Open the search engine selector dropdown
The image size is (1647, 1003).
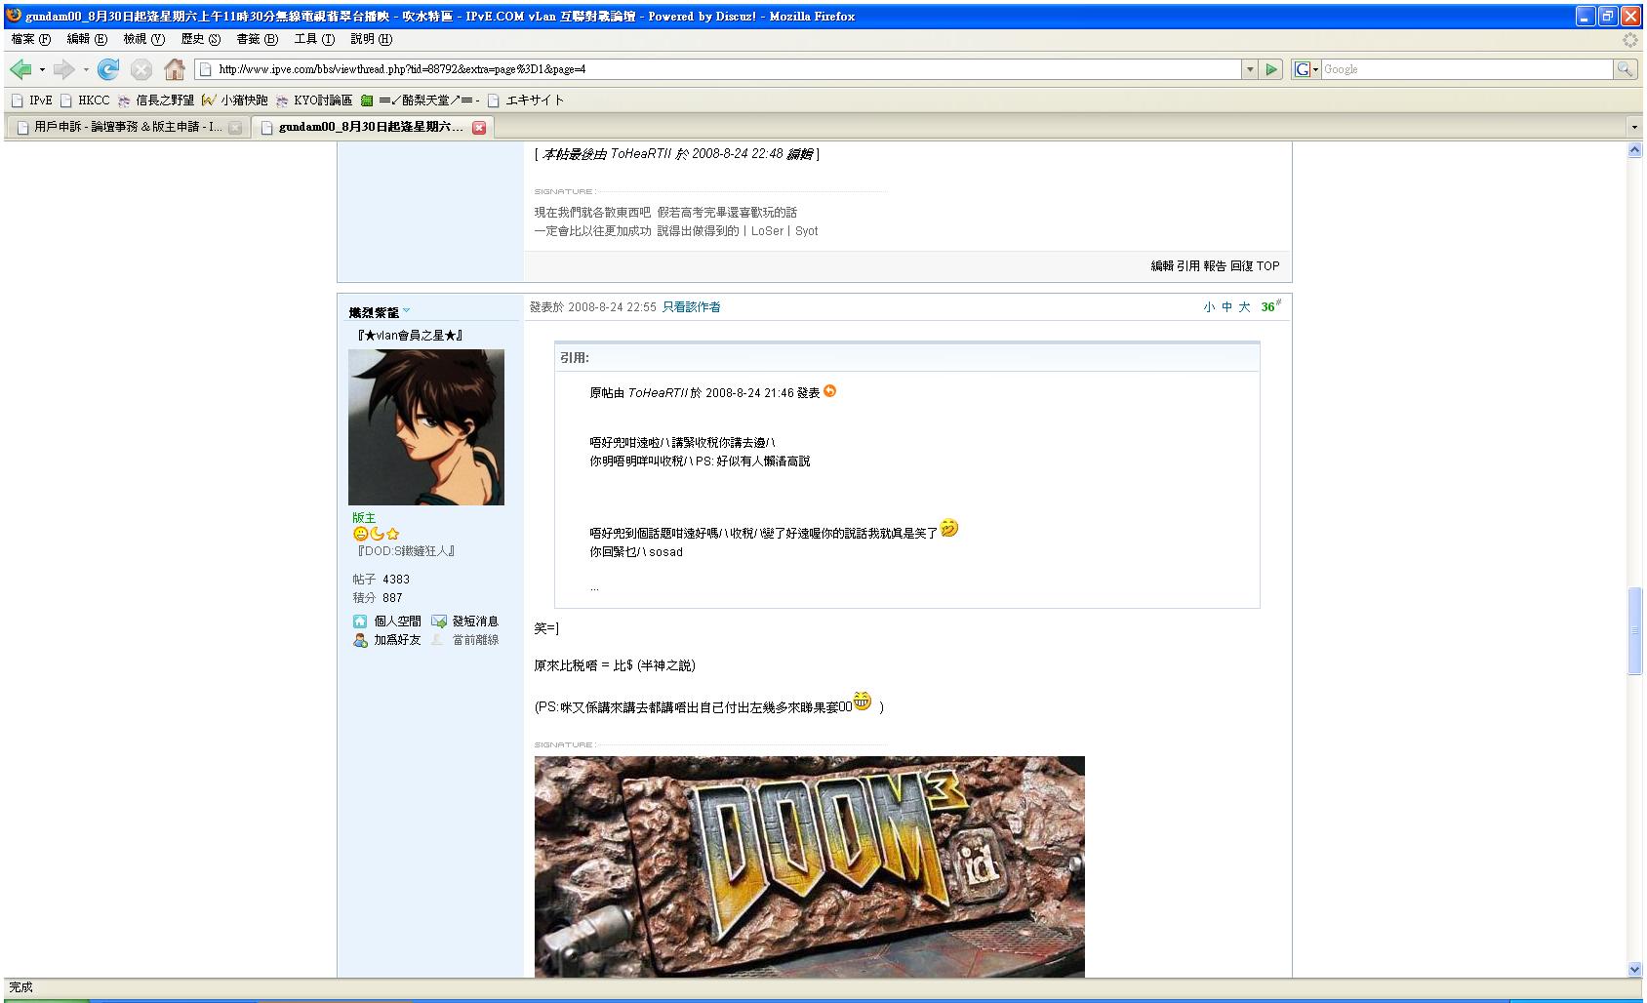1306,69
